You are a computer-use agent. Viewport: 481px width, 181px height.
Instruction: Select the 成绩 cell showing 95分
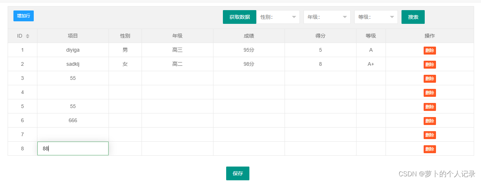click(x=249, y=50)
